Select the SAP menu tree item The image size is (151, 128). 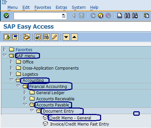(25, 56)
